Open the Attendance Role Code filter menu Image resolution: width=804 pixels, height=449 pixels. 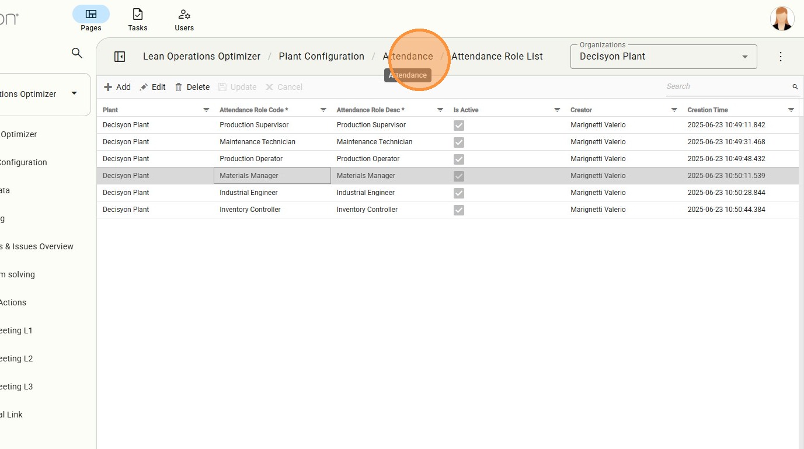(323, 110)
